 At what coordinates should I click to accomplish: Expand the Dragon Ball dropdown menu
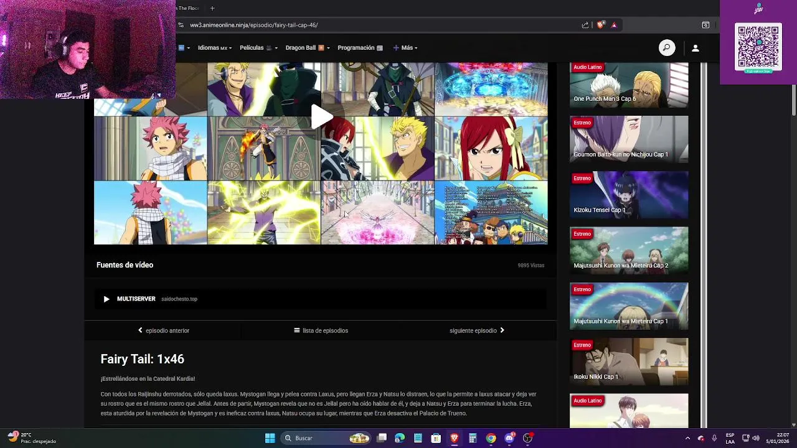308,48
